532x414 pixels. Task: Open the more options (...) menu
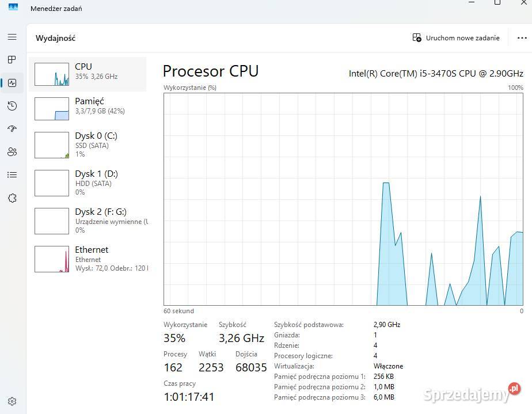[x=523, y=37]
